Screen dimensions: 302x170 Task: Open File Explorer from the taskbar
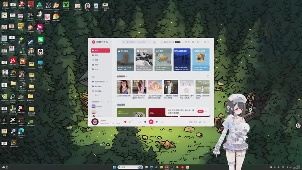(x=162, y=167)
